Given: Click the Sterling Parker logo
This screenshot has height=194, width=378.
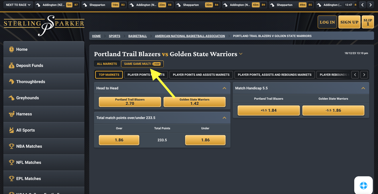Looking at the screenshot, I should 44,25.
